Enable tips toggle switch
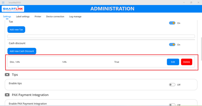Screen dimensions: 202x106 coord(172,85)
